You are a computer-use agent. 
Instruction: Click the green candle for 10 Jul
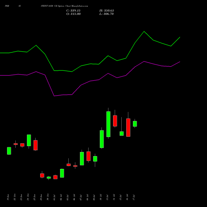click(102, 139)
